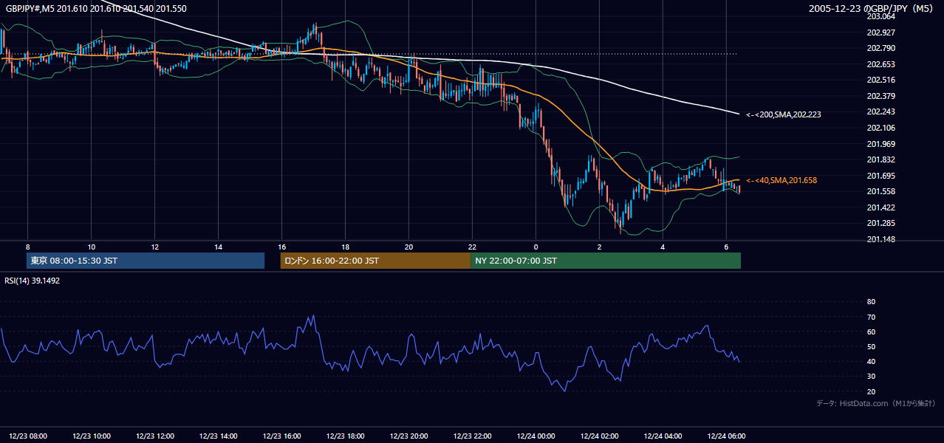Click price axis value 202.927
944x443 pixels.
tap(880, 32)
